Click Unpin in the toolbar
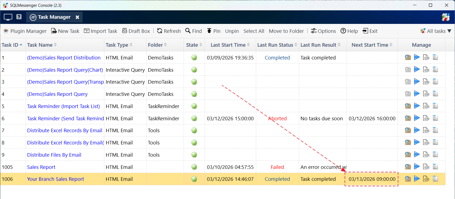The width and height of the screenshot is (455, 199). (232, 31)
